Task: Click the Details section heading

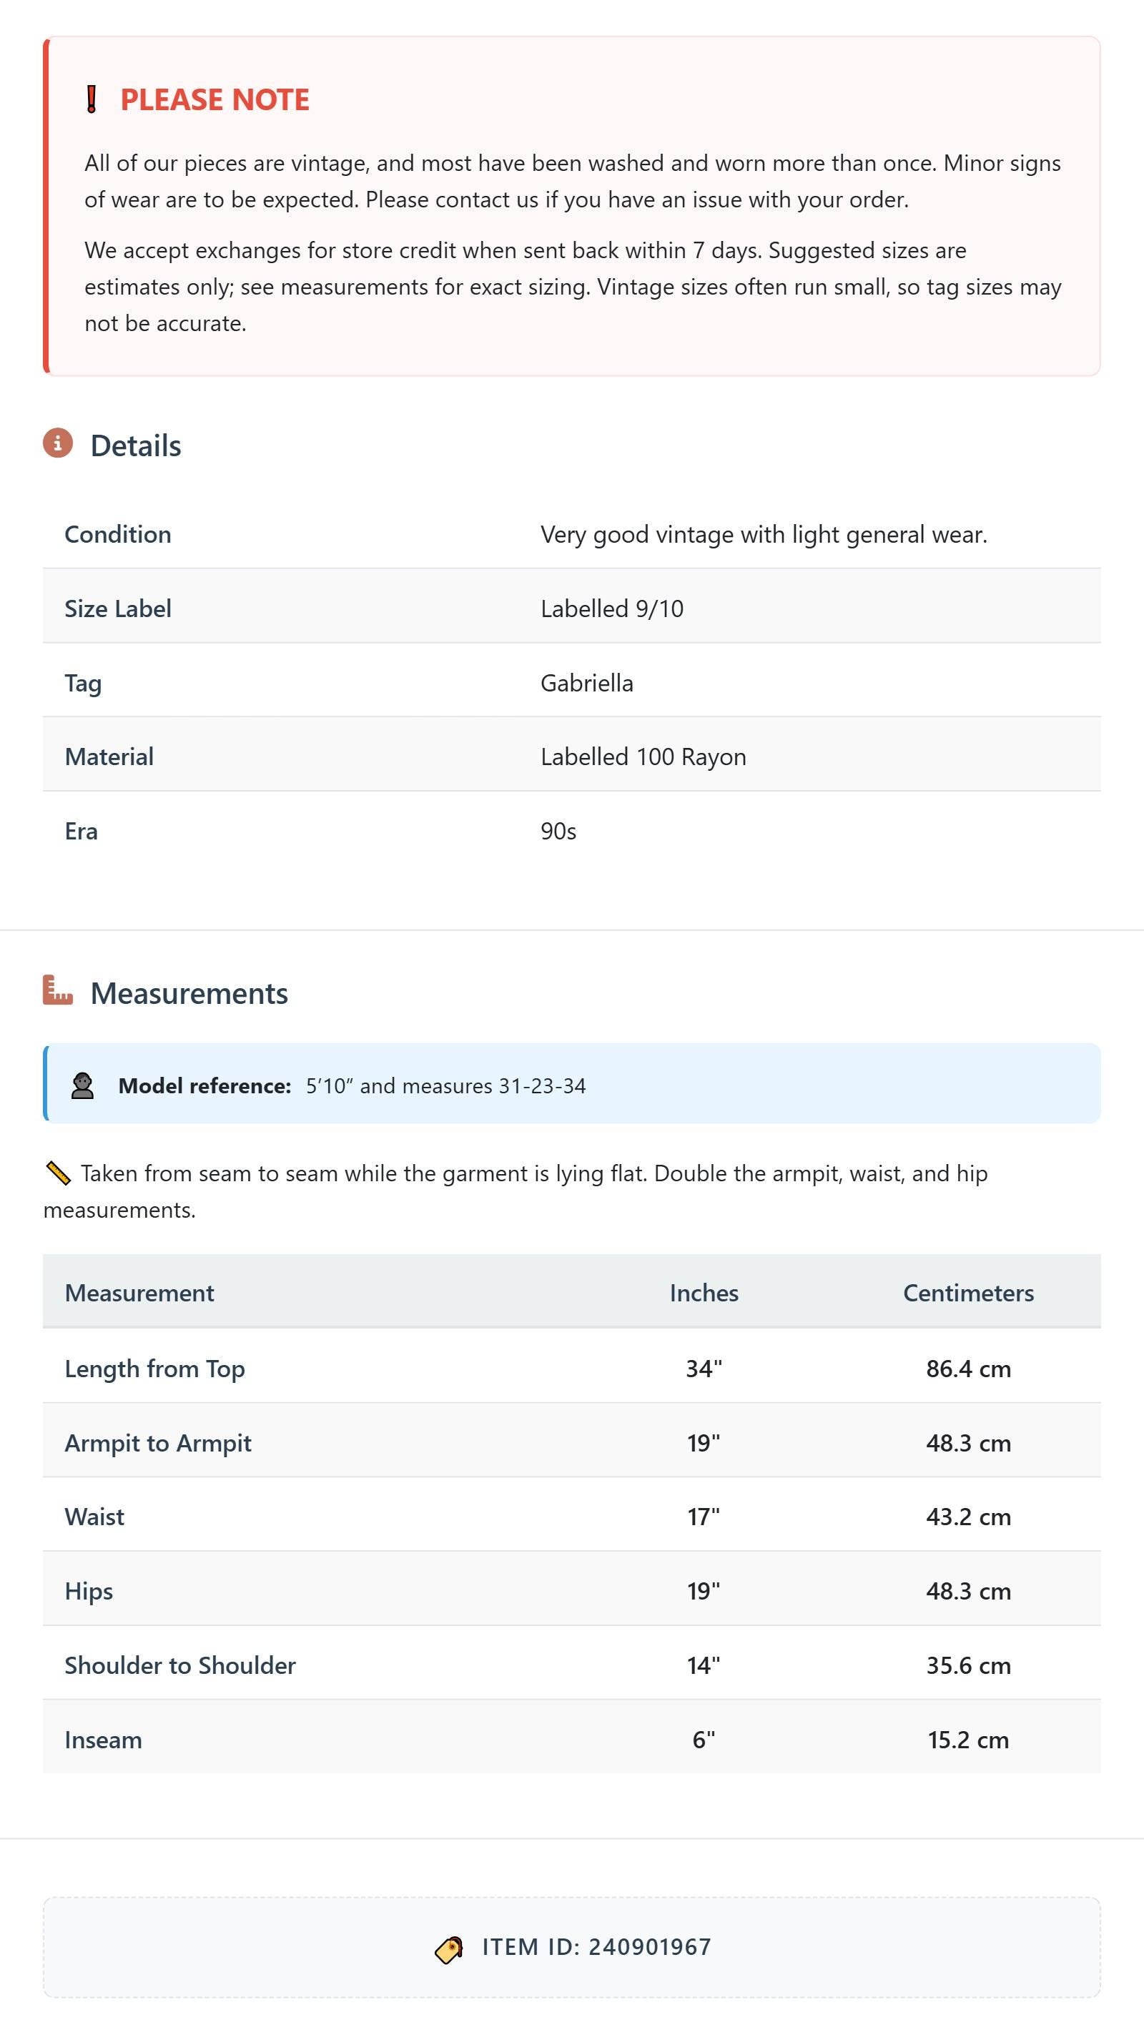Action: click(136, 445)
